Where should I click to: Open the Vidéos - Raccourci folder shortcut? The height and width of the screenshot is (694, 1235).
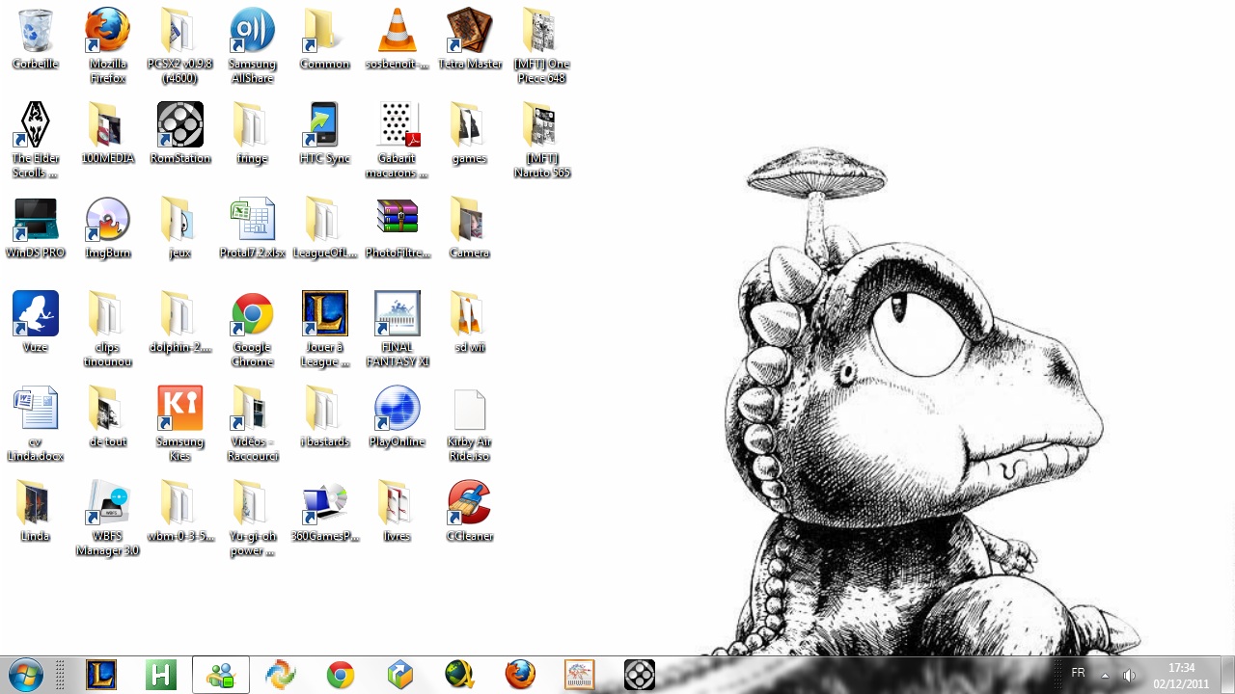pyautogui.click(x=253, y=423)
